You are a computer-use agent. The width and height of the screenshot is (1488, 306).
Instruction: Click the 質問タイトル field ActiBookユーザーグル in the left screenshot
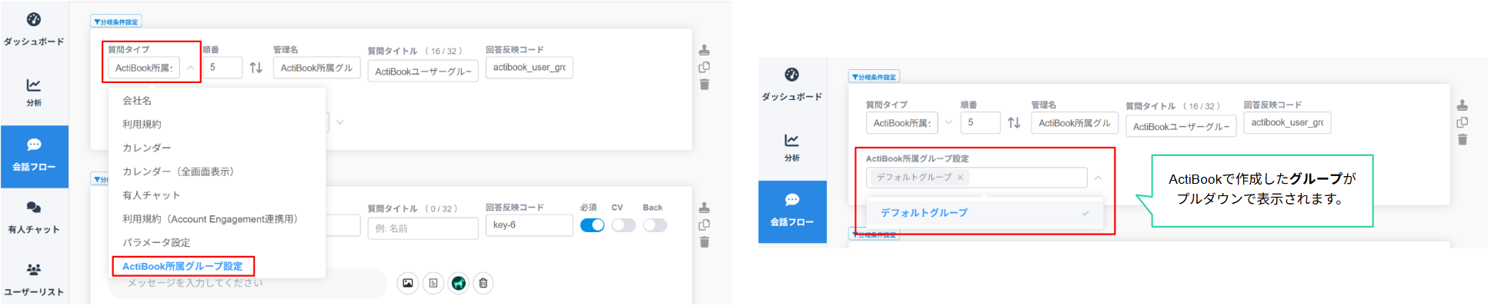pyautogui.click(x=423, y=72)
